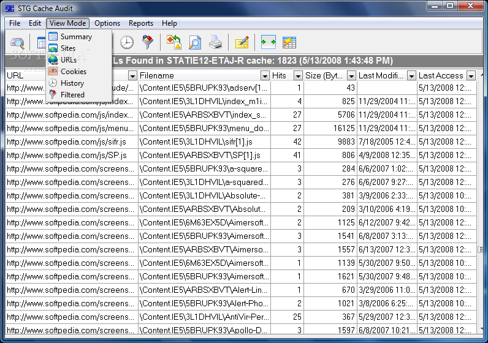This screenshot has width=488, height=343.
Task: Click the size value 16125
Action: 344,128
